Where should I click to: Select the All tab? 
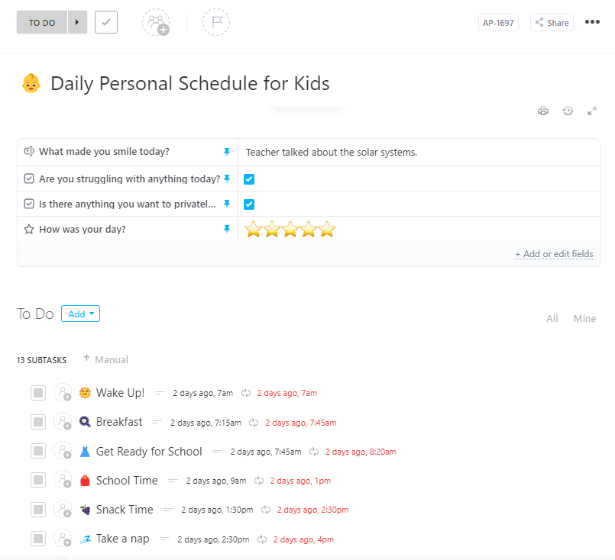pos(552,318)
